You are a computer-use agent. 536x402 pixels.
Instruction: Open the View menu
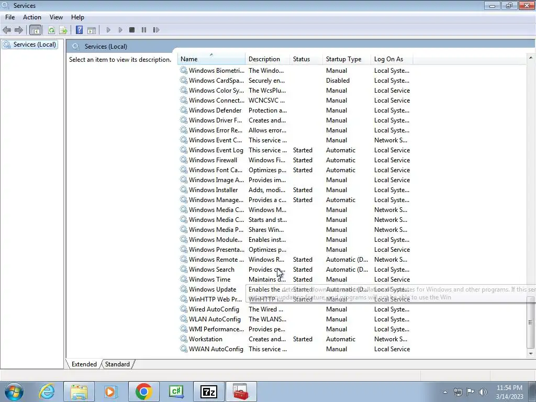56,17
